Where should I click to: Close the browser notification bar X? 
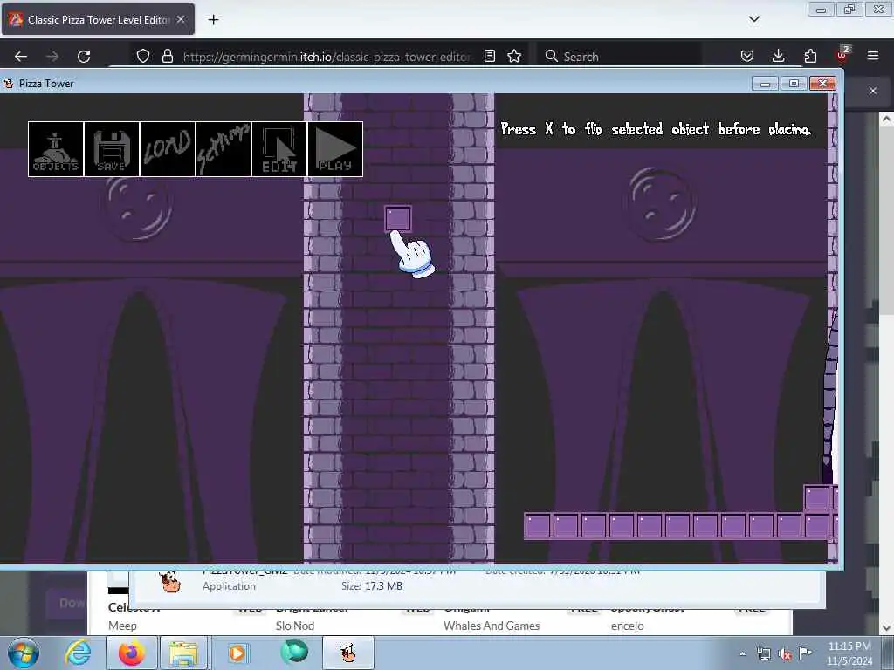tap(873, 91)
